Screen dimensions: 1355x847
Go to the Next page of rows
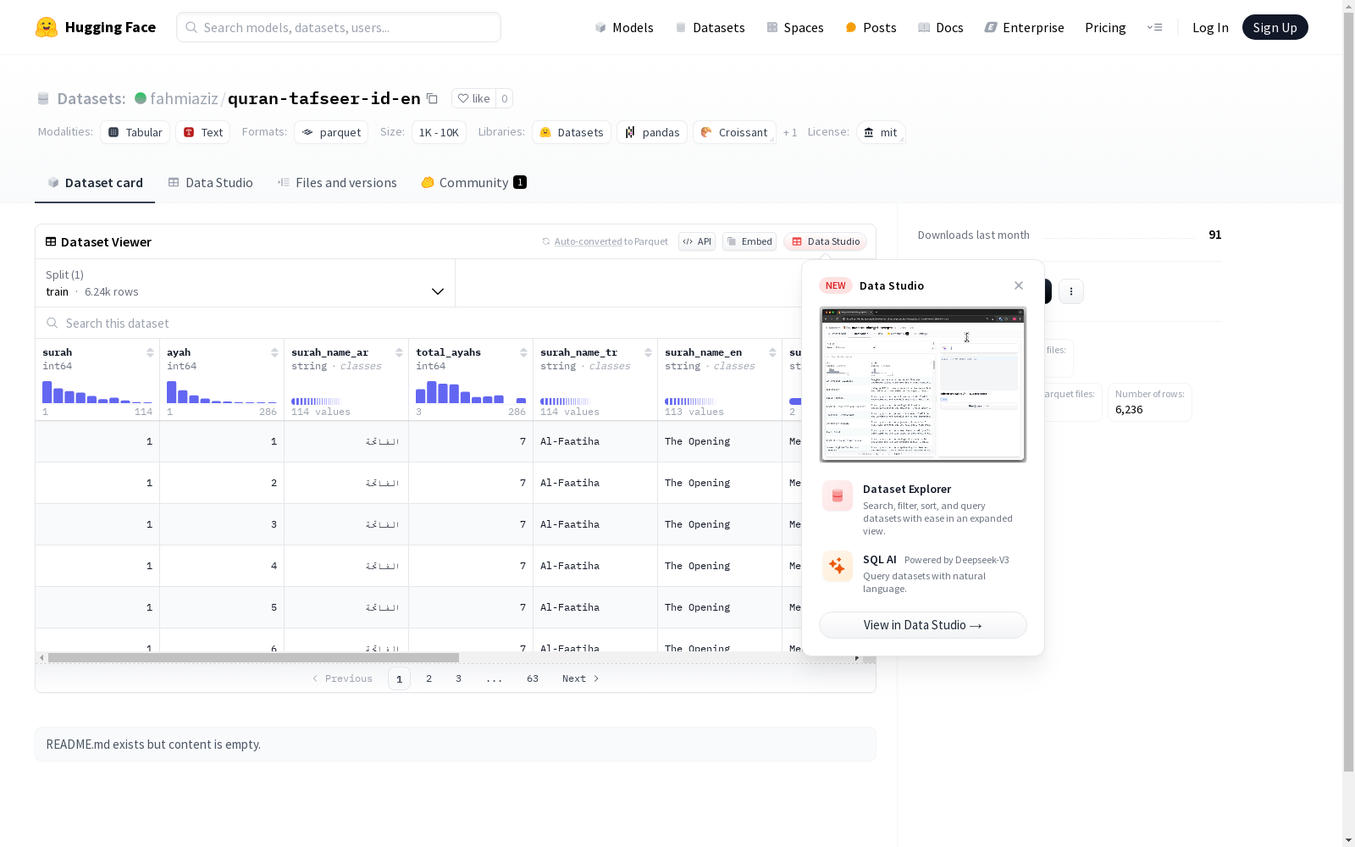point(581,678)
